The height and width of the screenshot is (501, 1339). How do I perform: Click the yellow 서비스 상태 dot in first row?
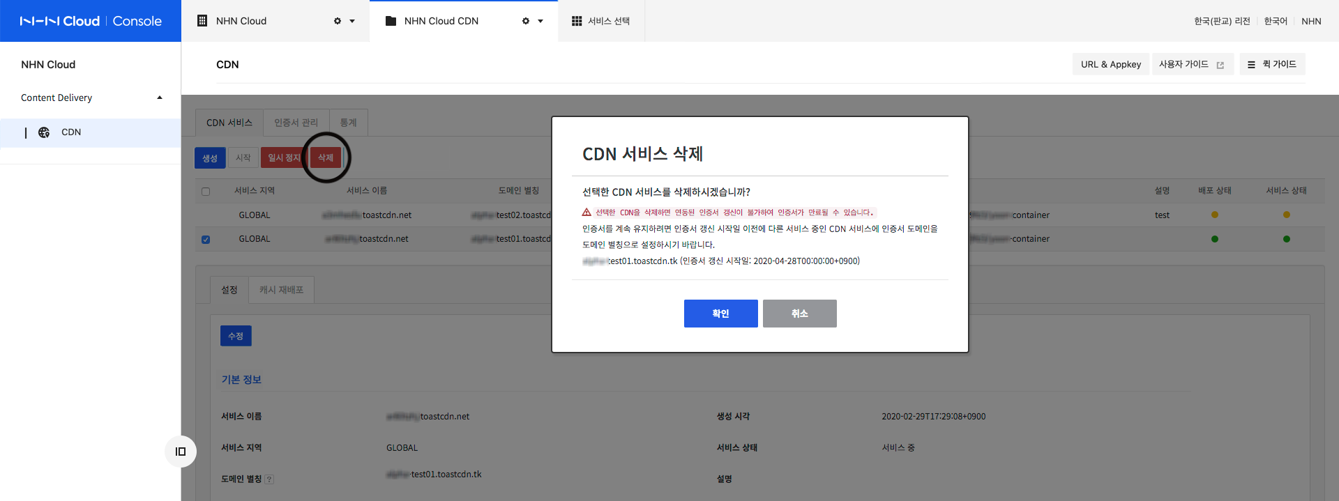pyautogui.click(x=1287, y=215)
